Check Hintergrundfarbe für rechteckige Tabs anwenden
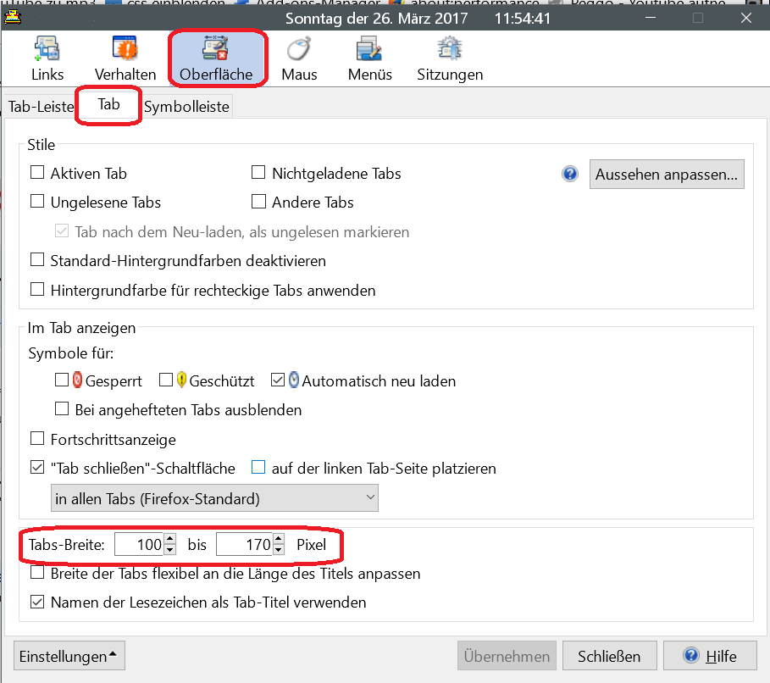The height and width of the screenshot is (683, 770). [x=37, y=290]
